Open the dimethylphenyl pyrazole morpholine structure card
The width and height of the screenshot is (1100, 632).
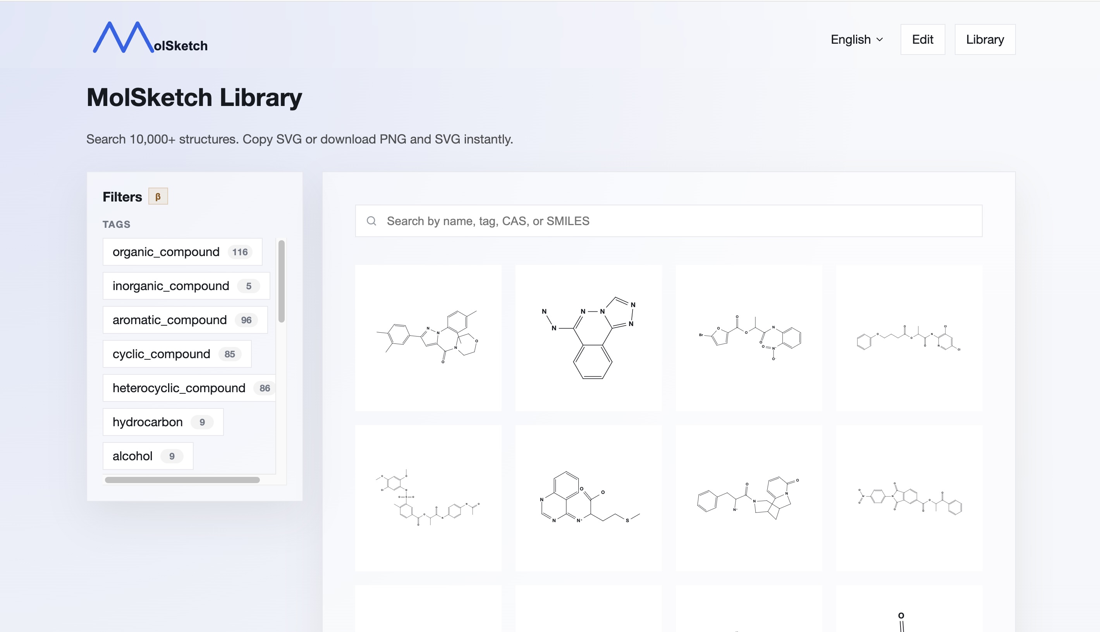coord(428,338)
